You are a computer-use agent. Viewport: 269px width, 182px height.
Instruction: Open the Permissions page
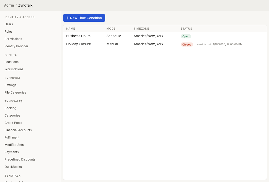point(13,39)
